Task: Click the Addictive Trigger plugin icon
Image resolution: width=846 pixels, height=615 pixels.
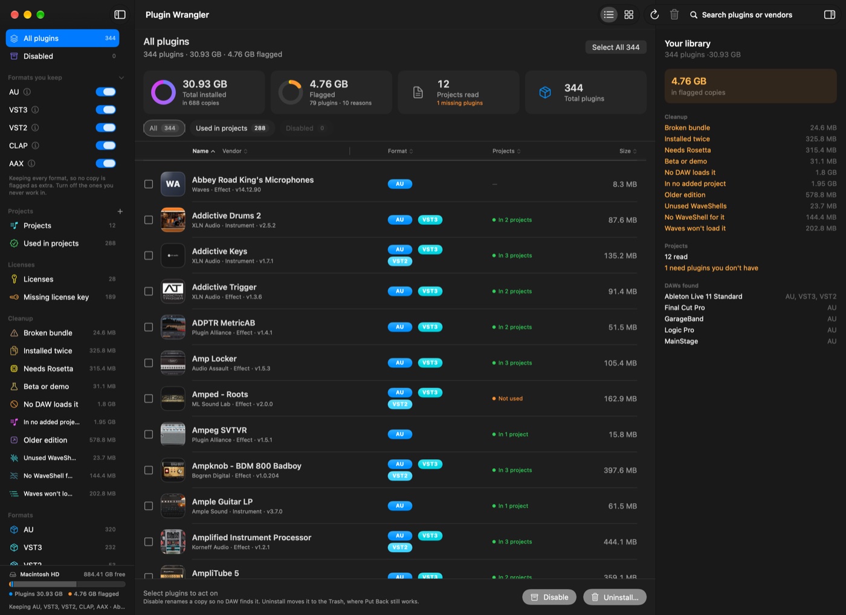Action: coord(173,291)
